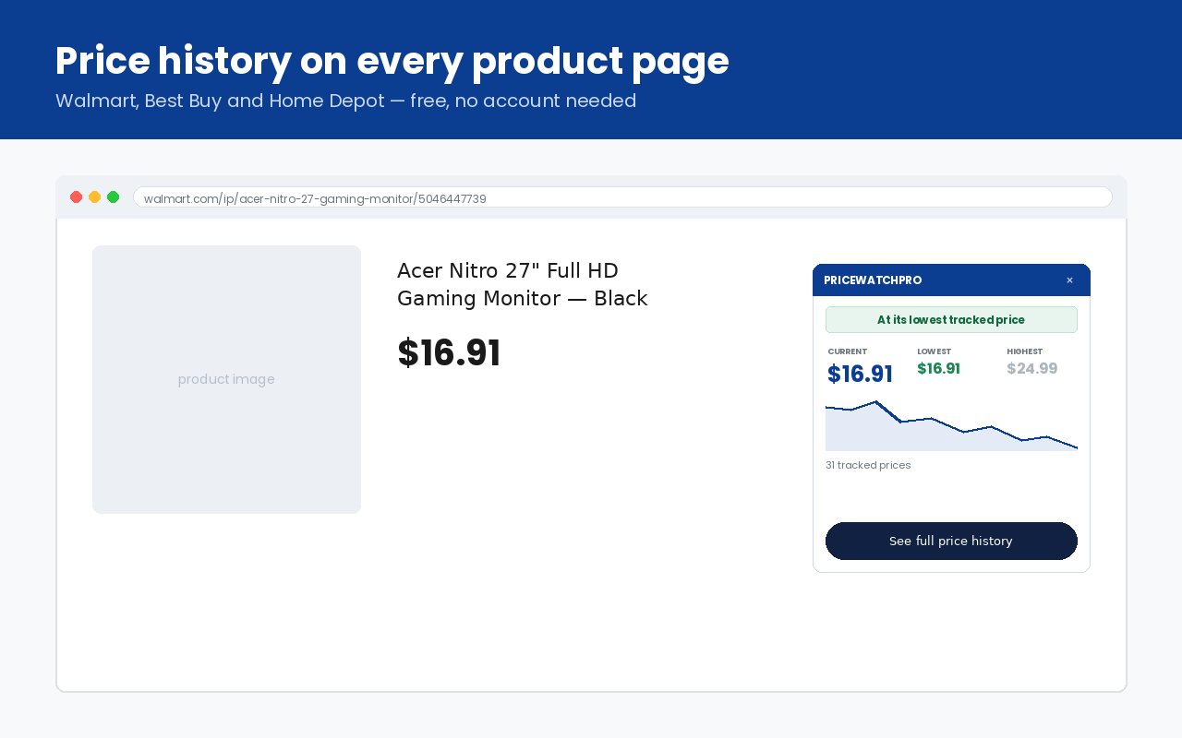Viewport: 1182px width, 738px height.
Task: Click the Acer Nitro 27" product title
Action: tap(523, 284)
